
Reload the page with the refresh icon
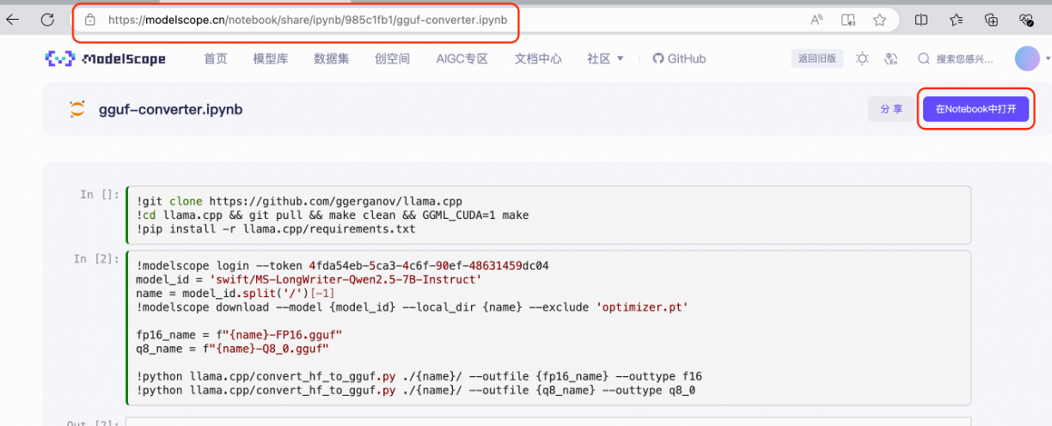point(47,19)
